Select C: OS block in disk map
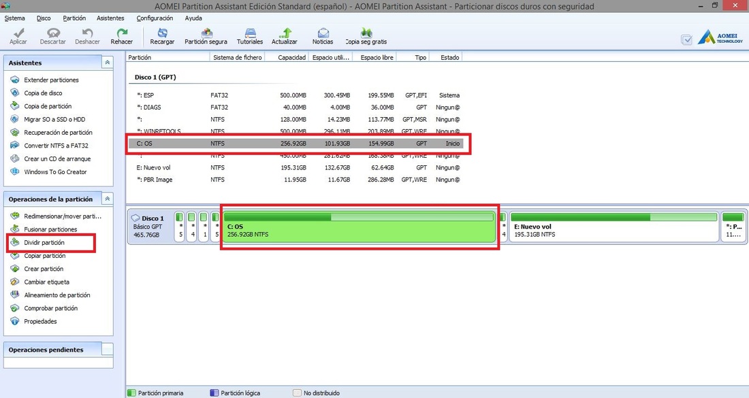This screenshot has height=398, width=749. [360, 227]
